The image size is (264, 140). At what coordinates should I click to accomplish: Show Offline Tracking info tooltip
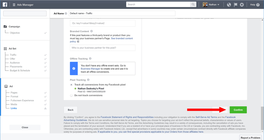click(x=90, y=59)
